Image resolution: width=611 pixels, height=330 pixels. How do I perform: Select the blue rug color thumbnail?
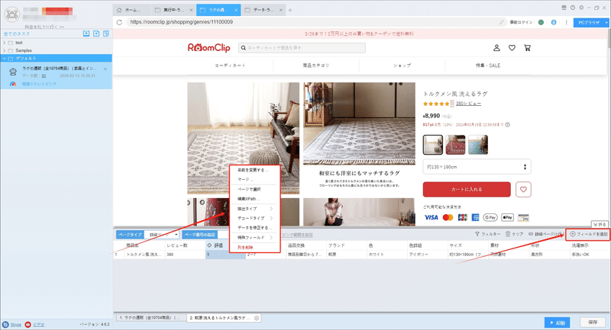pos(478,145)
